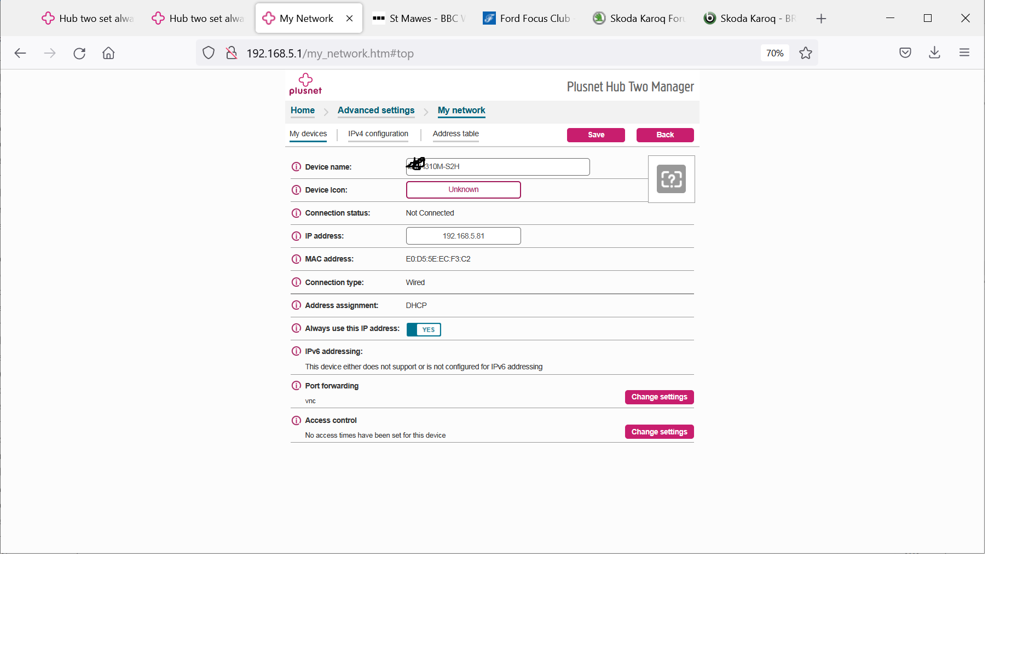Viewport: 1029px width, 650px height.
Task: Open Firefox downloads panel
Action: coord(934,53)
